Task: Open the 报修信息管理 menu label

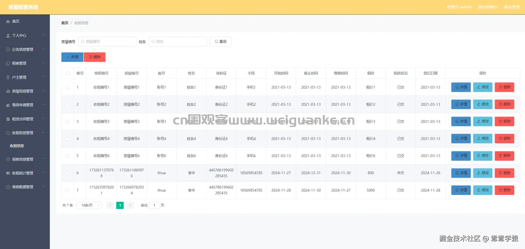Action: pos(23,159)
